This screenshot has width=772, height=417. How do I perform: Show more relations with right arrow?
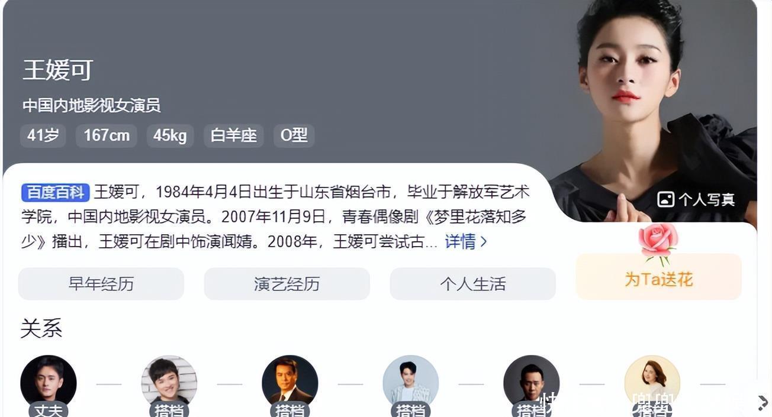click(763, 402)
